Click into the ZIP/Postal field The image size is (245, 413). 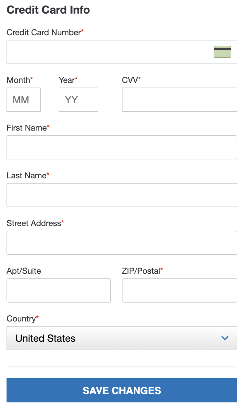(x=180, y=291)
